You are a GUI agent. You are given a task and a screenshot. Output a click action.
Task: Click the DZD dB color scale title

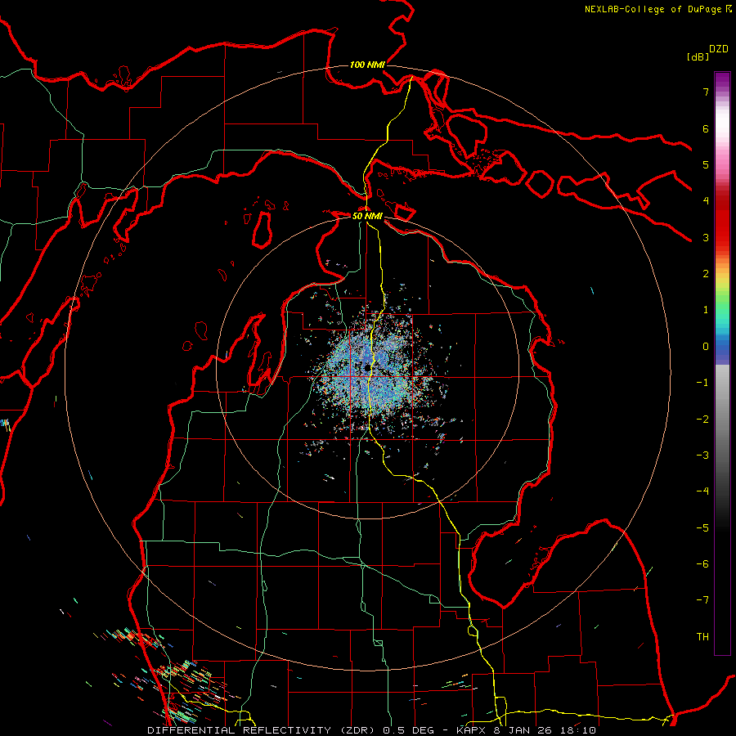(x=708, y=52)
